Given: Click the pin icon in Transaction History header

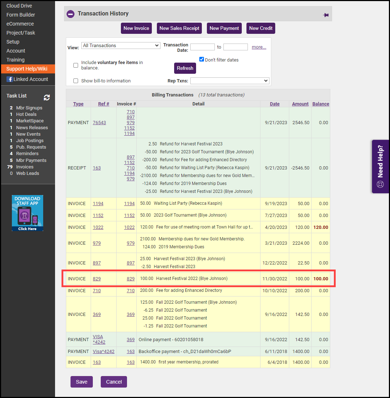Looking at the screenshot, I should 326,15.
